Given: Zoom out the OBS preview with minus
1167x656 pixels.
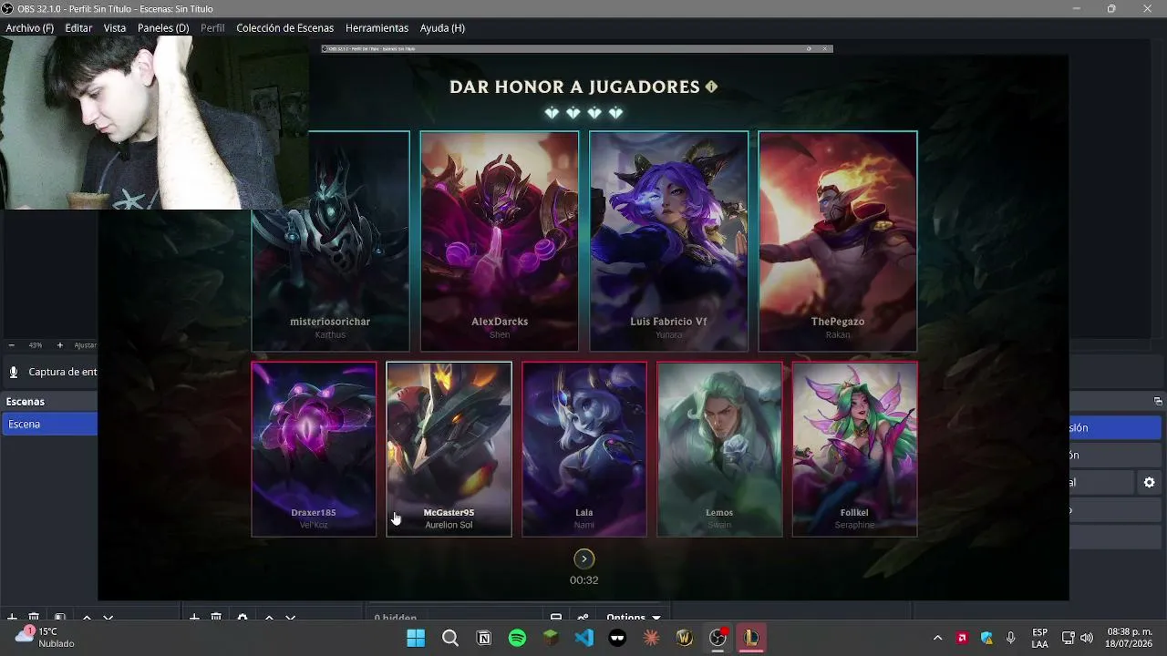Looking at the screenshot, I should [x=11, y=345].
